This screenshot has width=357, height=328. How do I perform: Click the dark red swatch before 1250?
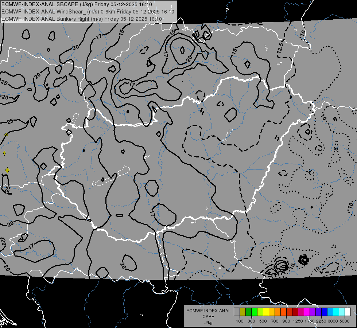coord(295,312)
